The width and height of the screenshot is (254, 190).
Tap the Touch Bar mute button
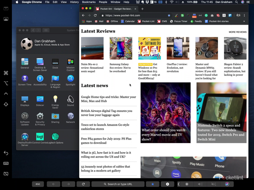coord(213,184)
